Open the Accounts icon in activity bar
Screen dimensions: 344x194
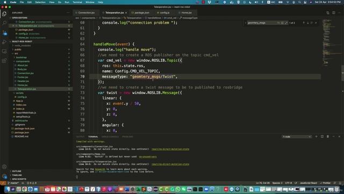point(4,167)
